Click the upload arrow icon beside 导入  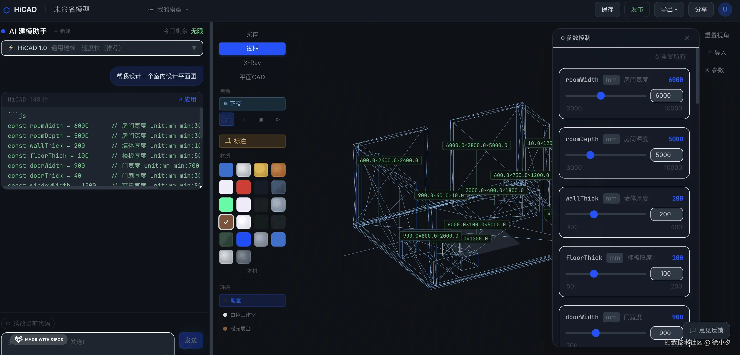coord(710,53)
